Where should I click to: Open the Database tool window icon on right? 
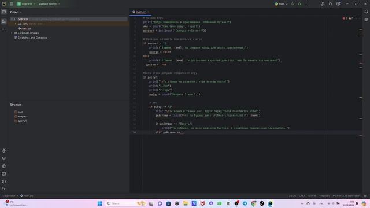point(366,20)
